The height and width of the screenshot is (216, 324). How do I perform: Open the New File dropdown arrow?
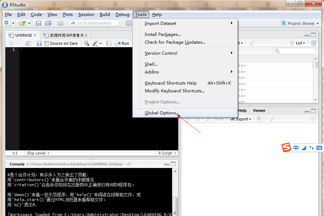coord(13,23)
